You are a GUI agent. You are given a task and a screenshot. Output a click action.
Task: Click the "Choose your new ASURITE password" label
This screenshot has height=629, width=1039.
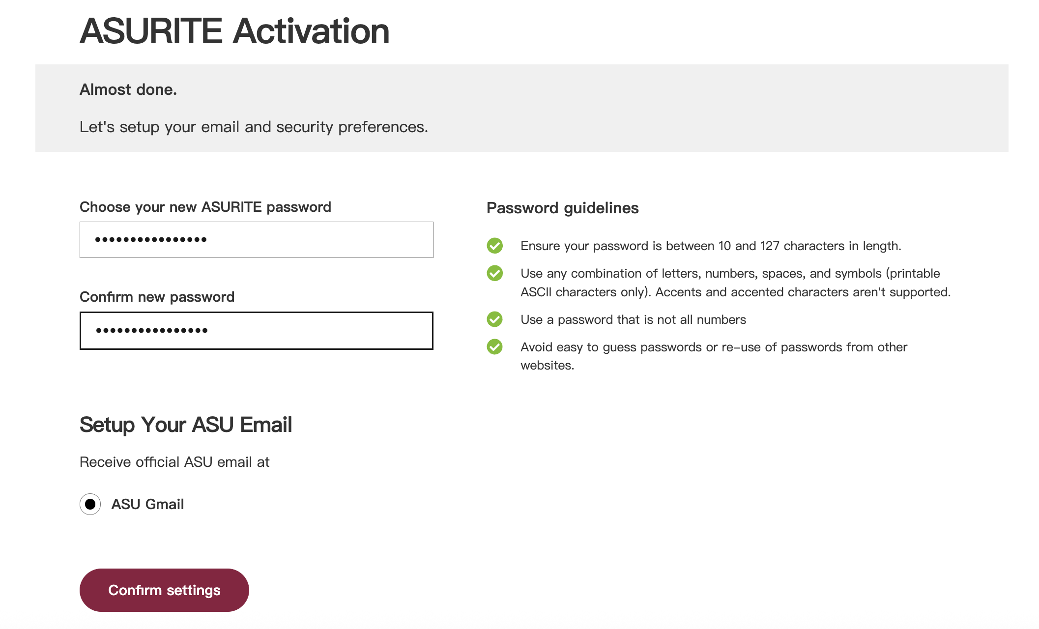(205, 207)
